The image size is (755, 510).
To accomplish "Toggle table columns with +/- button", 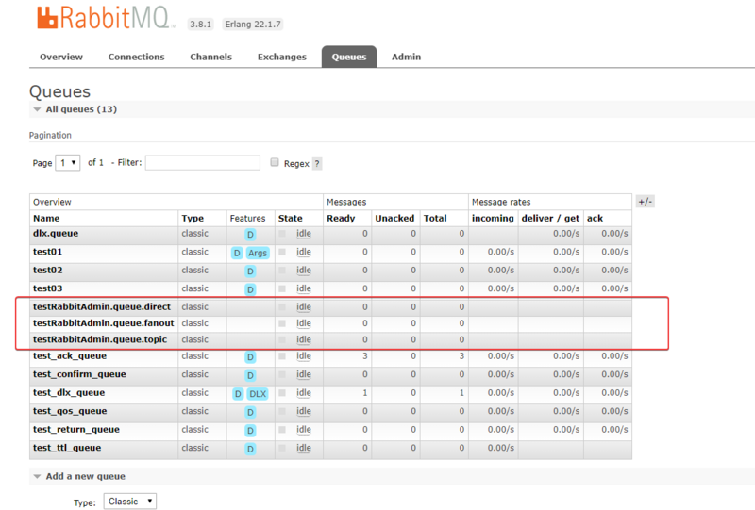I will (646, 202).
